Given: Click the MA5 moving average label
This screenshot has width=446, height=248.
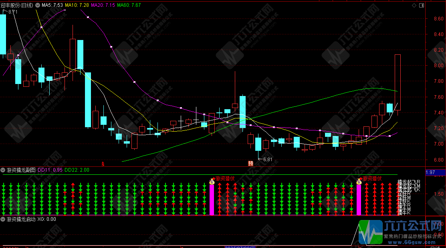Looking at the screenshot, I should [52, 5].
